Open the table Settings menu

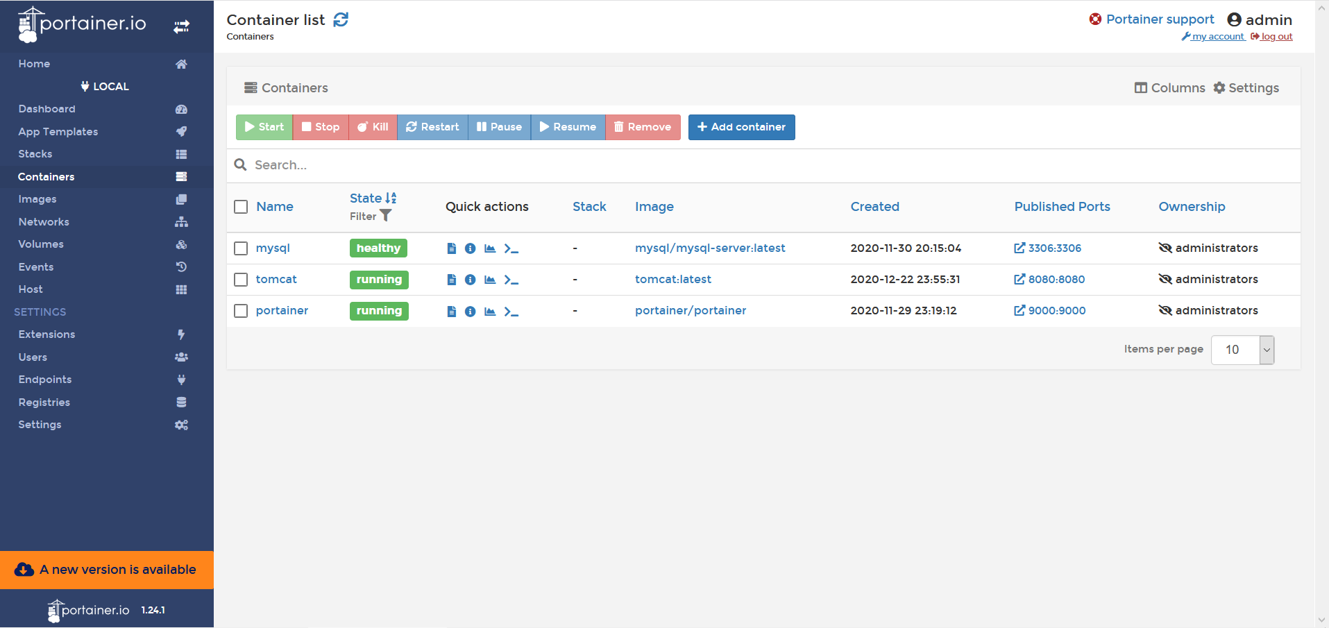(x=1246, y=88)
